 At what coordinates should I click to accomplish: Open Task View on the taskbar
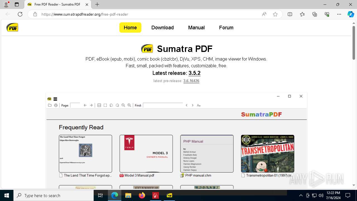click(x=100, y=195)
